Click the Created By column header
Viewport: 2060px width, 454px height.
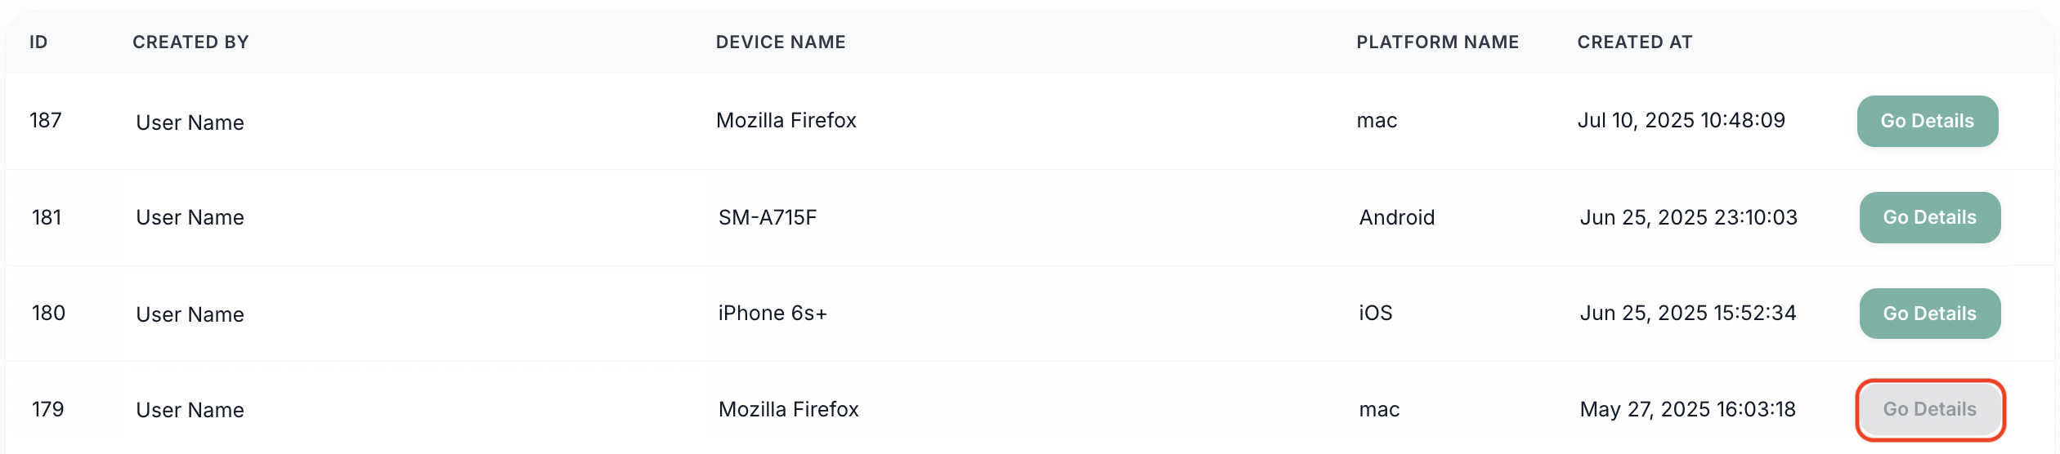click(x=190, y=42)
